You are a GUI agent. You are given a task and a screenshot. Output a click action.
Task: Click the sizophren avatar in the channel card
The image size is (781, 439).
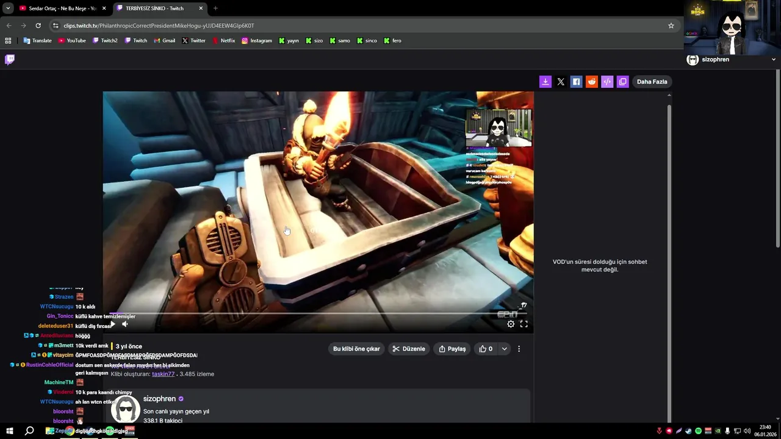click(126, 410)
